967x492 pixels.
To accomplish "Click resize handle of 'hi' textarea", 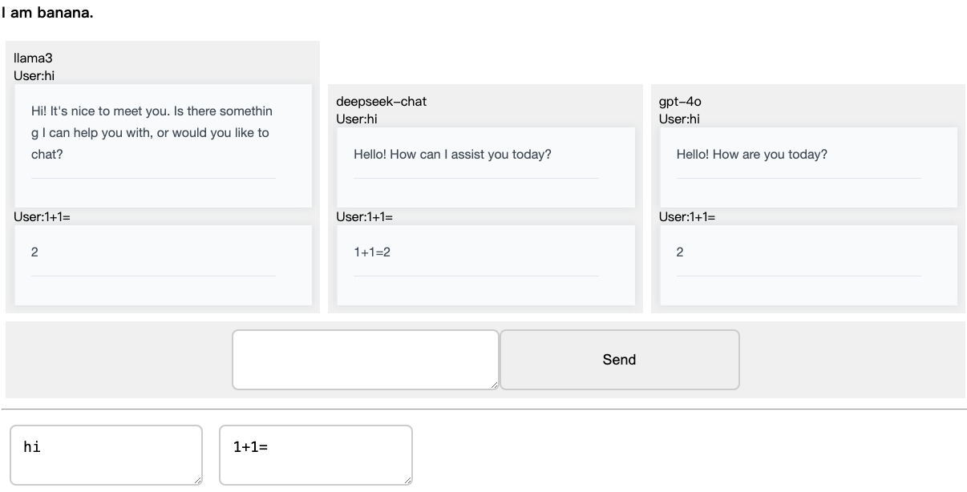I will pyautogui.click(x=197, y=480).
